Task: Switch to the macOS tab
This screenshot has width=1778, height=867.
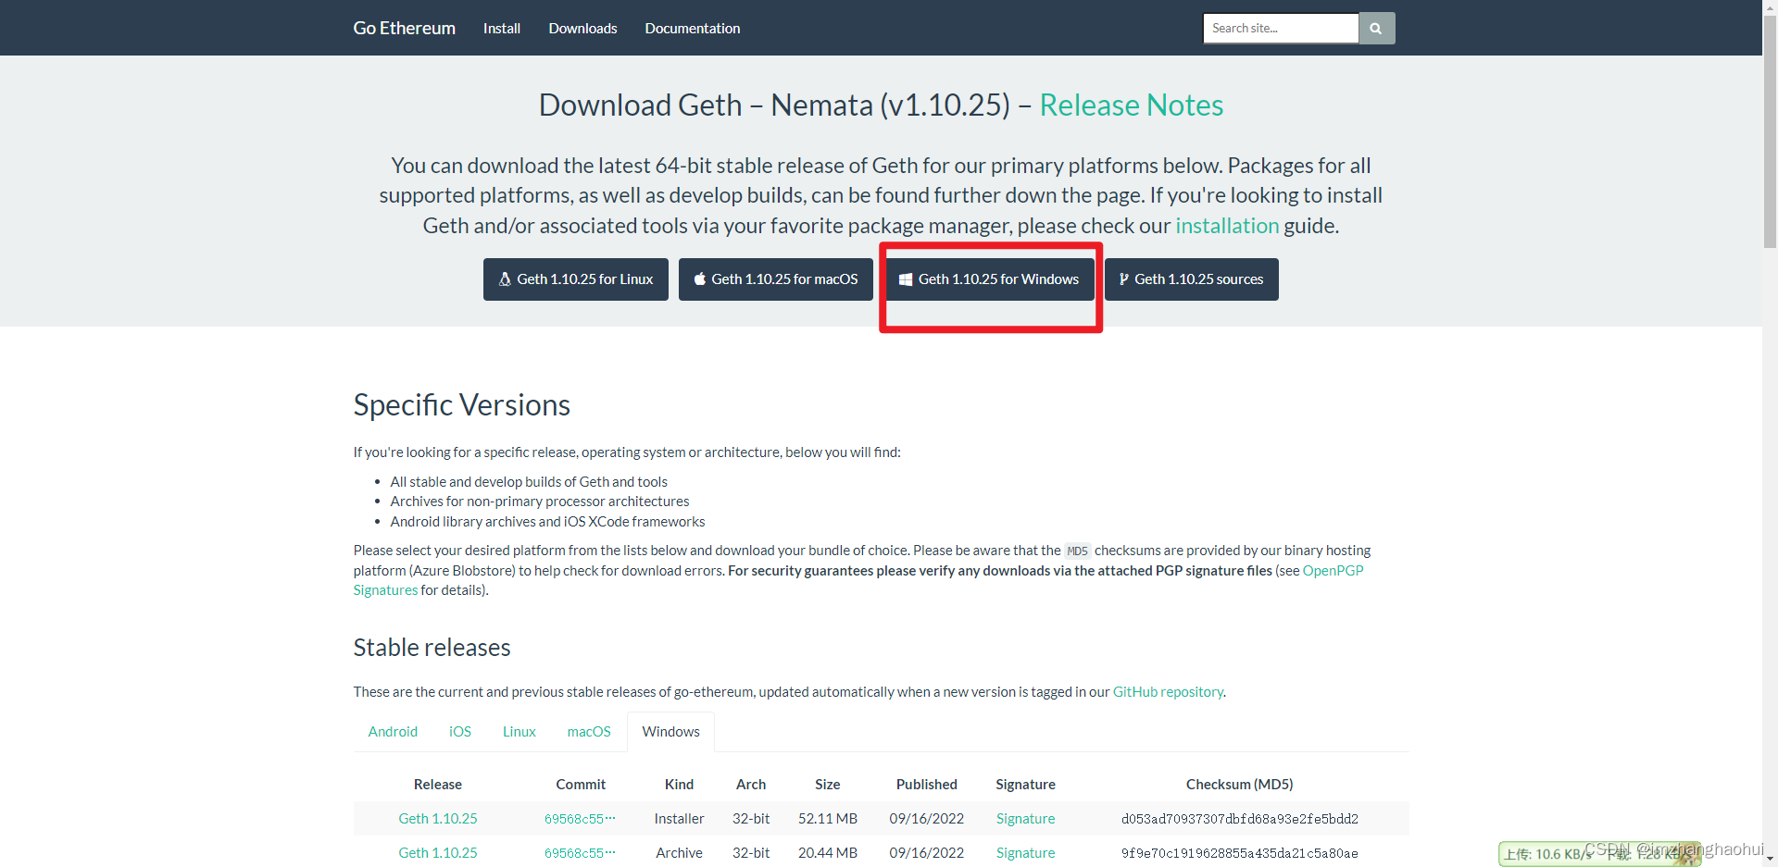Action: pyautogui.click(x=589, y=732)
